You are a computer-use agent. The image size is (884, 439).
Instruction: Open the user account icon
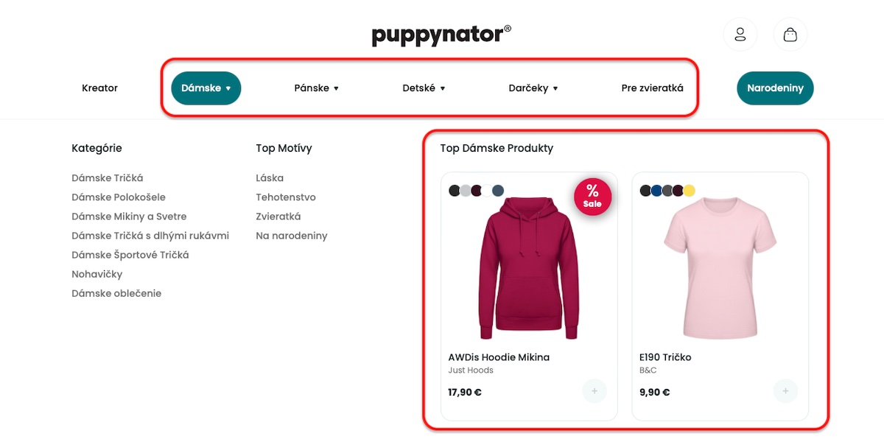point(740,35)
